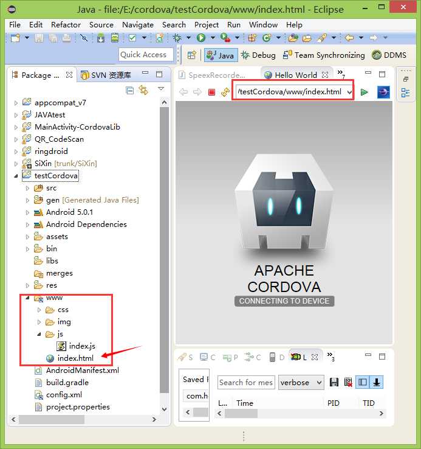
Task: Toggle Scroll Lock in LogCat
Action: [377, 382]
